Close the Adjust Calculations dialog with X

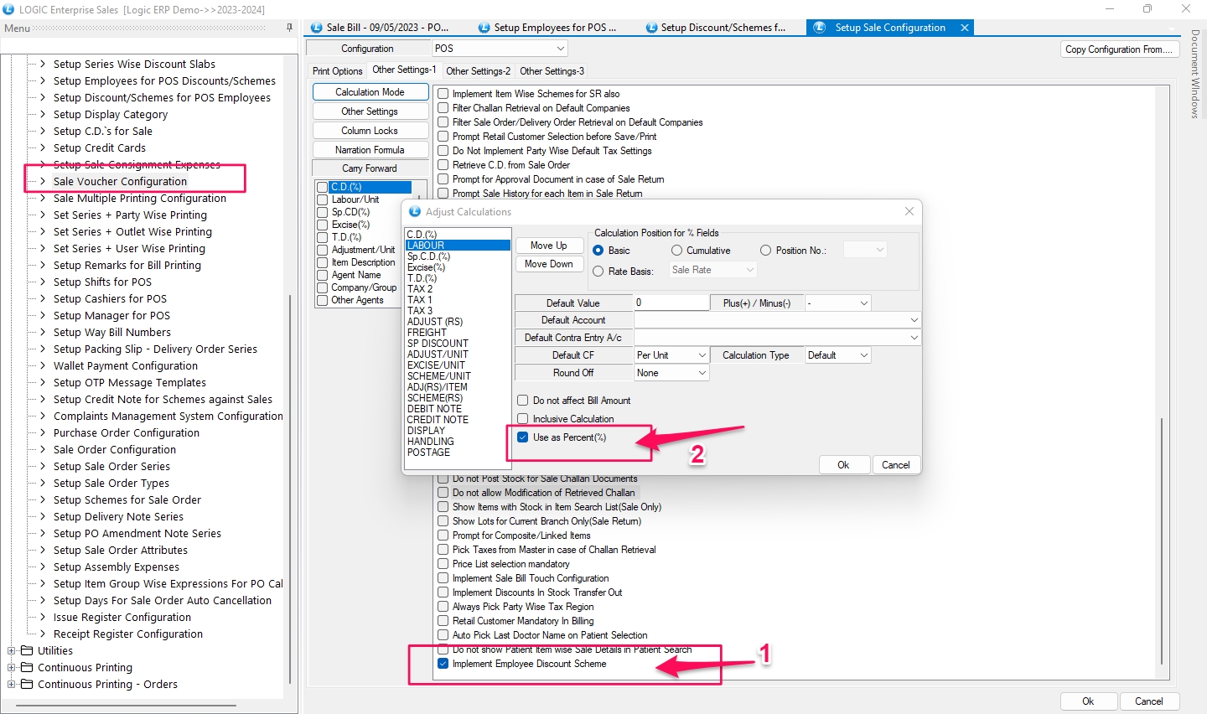pyautogui.click(x=909, y=212)
